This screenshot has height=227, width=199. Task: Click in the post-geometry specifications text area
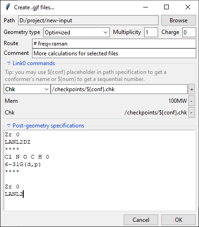tap(99, 170)
